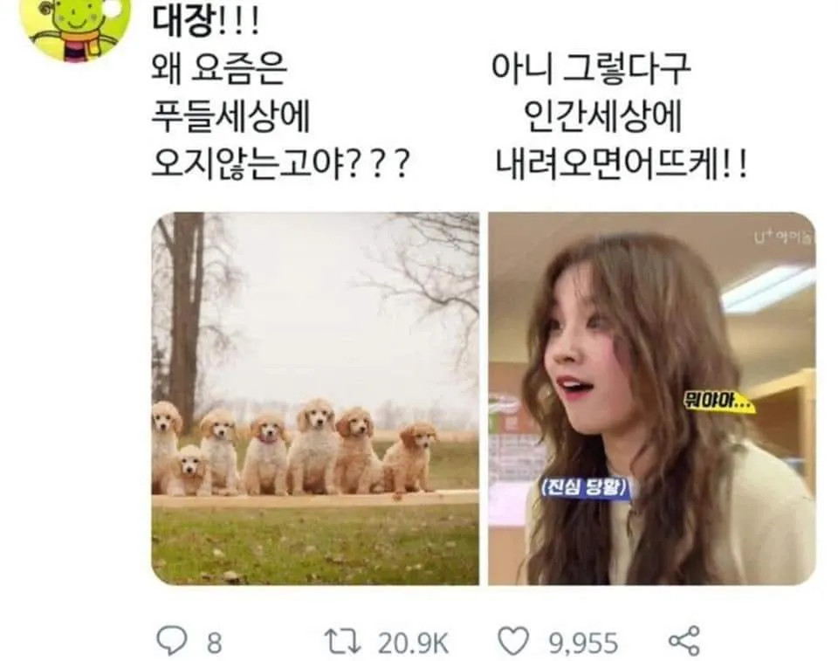The width and height of the screenshot is (838, 661).
Task: Click the like count 9,955
Action: pos(584,644)
